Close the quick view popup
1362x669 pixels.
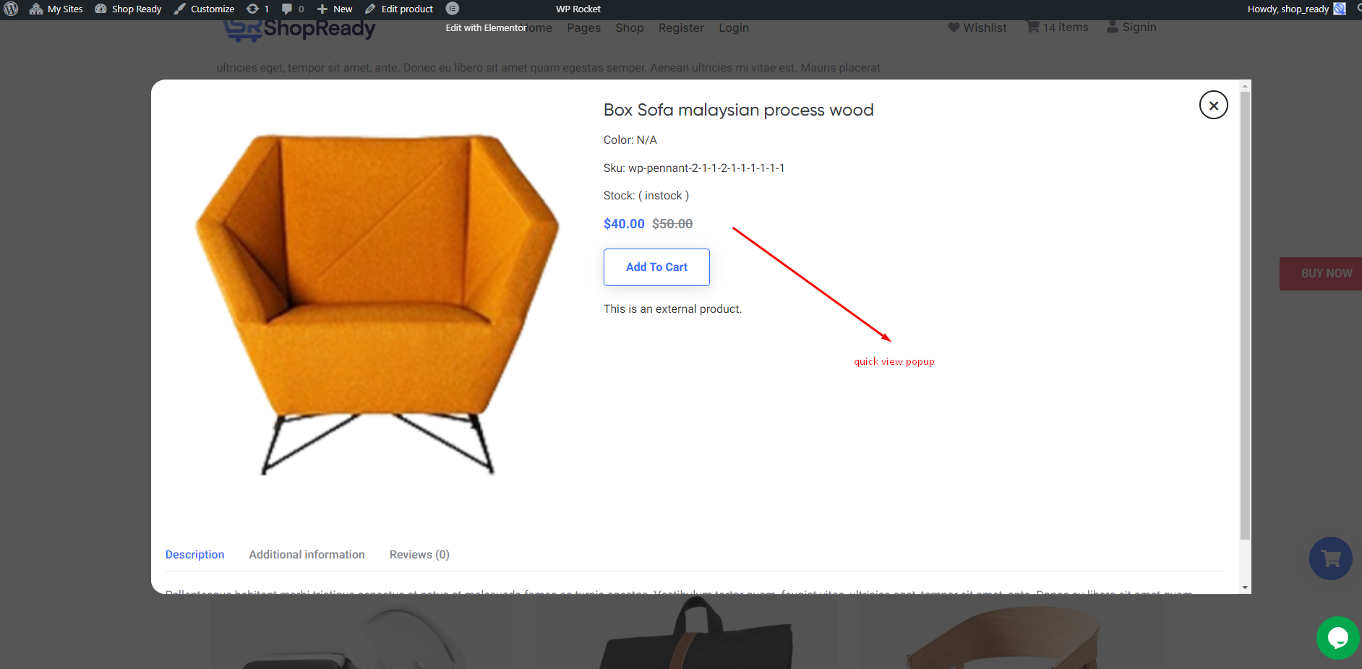(x=1213, y=105)
